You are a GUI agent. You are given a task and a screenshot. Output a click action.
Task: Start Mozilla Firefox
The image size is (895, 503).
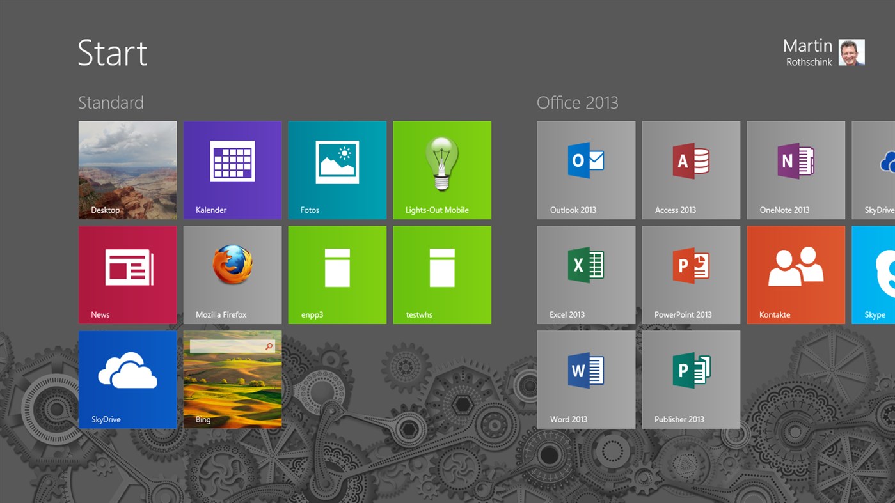(x=232, y=274)
